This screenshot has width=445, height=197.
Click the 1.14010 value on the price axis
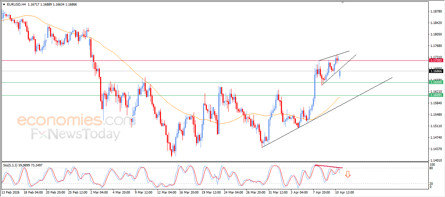(435, 161)
